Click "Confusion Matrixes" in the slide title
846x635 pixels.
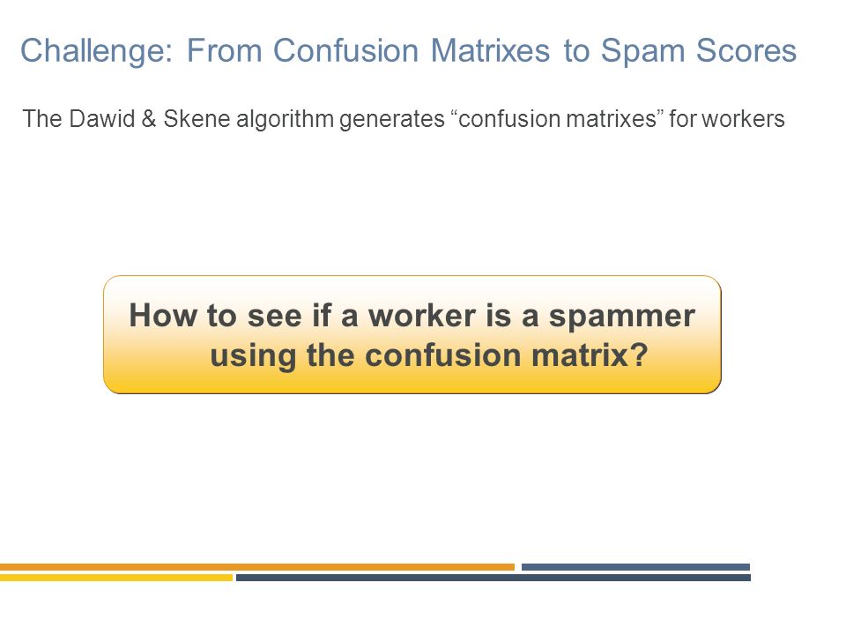[x=412, y=50]
